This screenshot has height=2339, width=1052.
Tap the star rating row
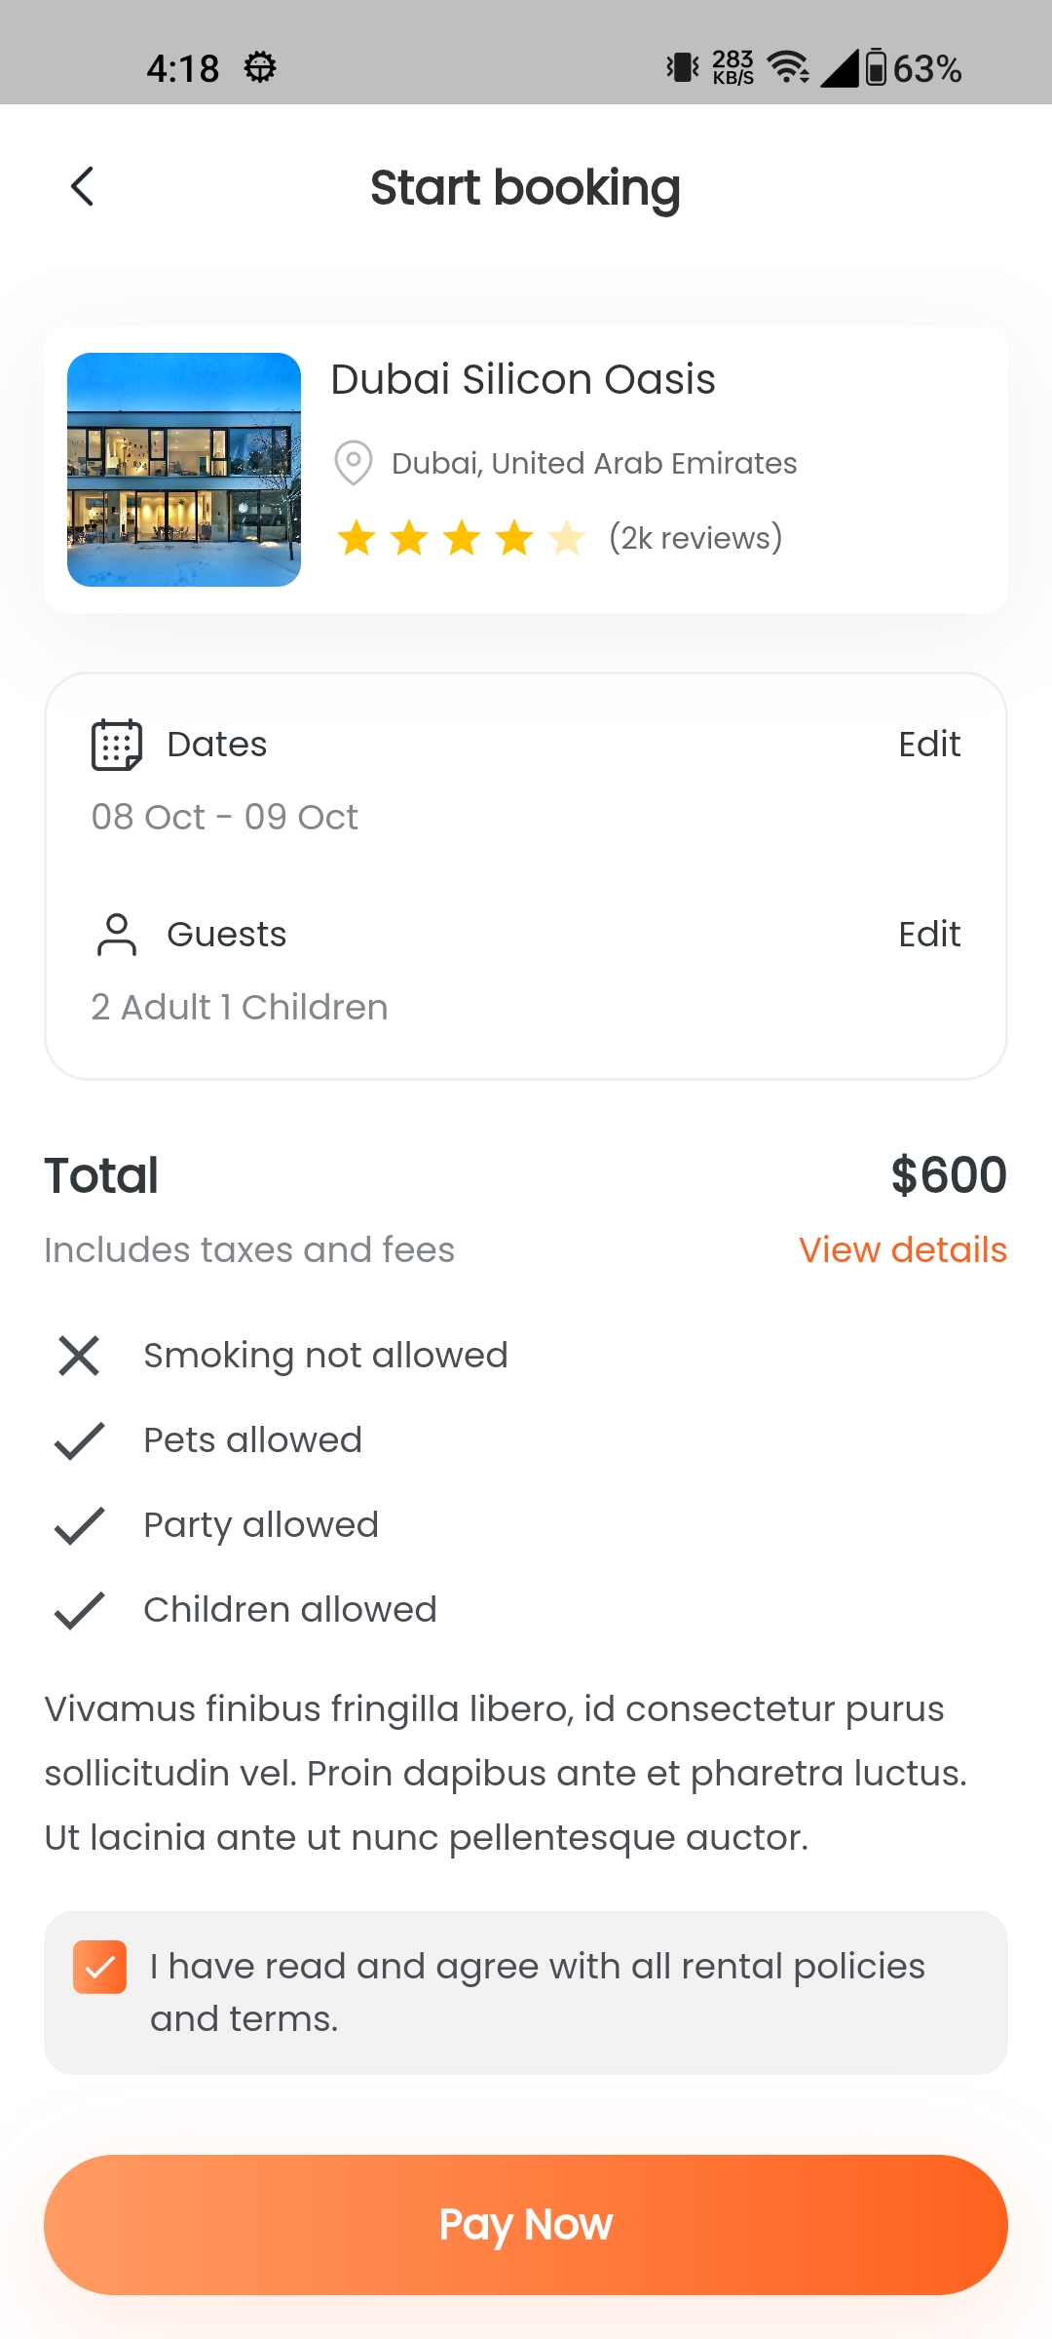click(462, 538)
